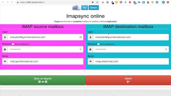Image resolution: width=171 pixels, height=96 pixels.
Task: Click the password manager icon in source password
Action: tap(80, 49)
